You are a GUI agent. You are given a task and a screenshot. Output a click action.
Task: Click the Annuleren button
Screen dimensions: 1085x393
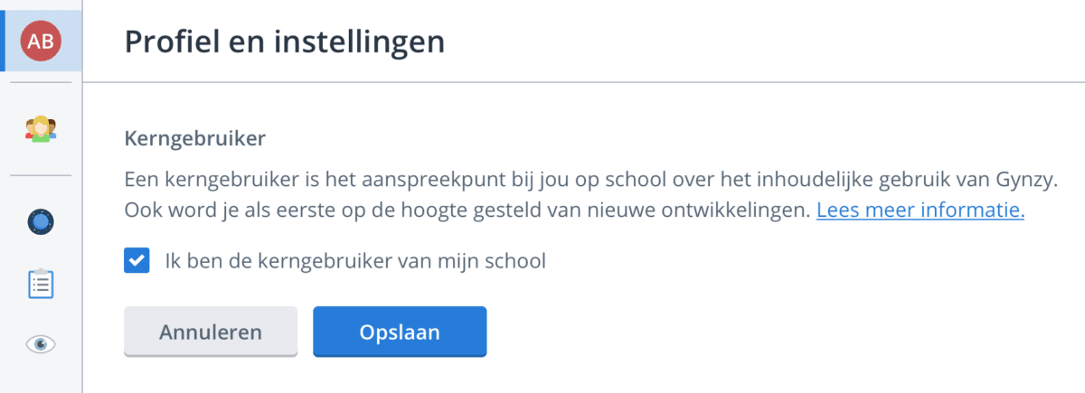point(211,332)
